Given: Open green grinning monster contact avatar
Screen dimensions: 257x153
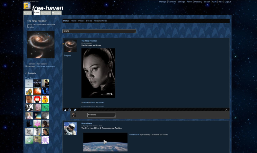Looking at the screenshot, I should [x=29, y=140].
